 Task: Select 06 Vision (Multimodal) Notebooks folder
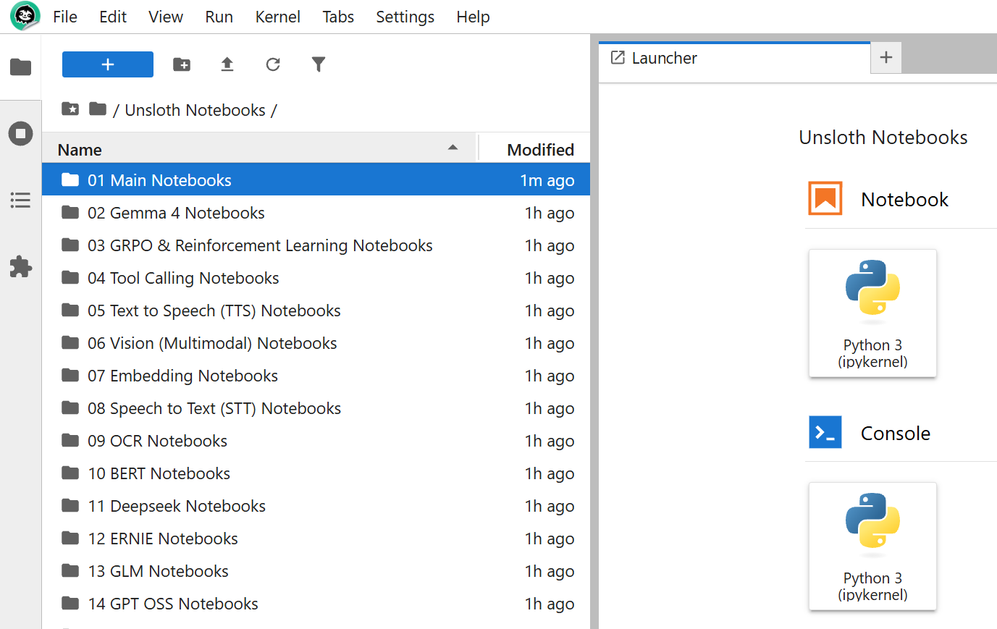[316, 342]
